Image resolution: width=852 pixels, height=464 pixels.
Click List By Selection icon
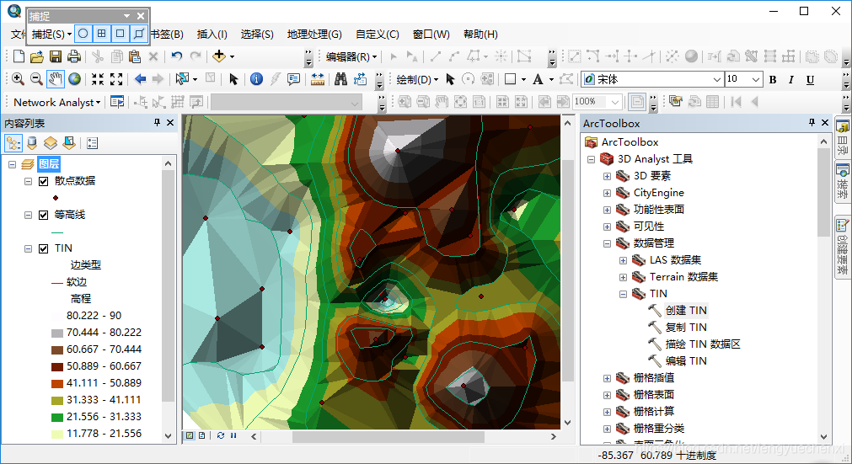(69, 143)
